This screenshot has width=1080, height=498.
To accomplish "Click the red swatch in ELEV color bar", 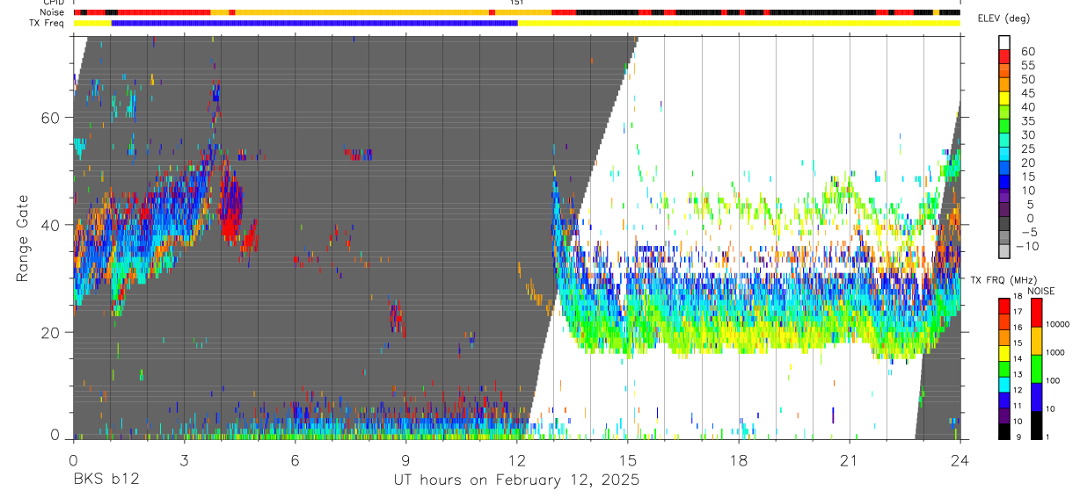I will click(1004, 55).
